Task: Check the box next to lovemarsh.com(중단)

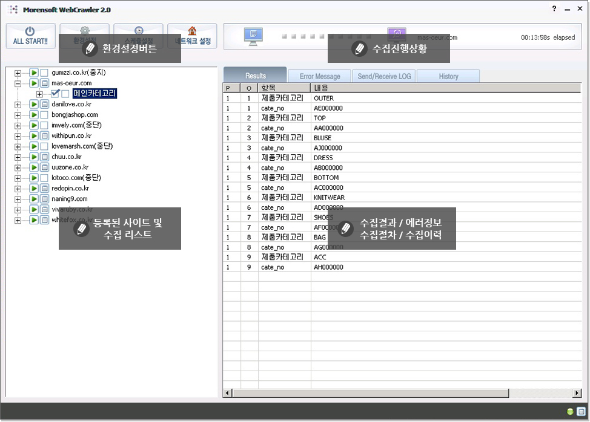Action: point(44,146)
